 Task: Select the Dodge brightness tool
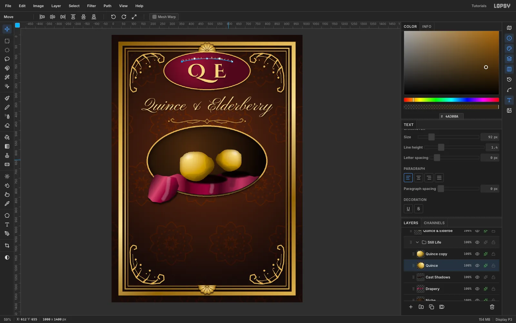7,176
